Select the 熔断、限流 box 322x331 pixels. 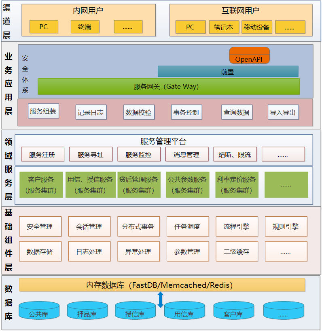[235, 154]
